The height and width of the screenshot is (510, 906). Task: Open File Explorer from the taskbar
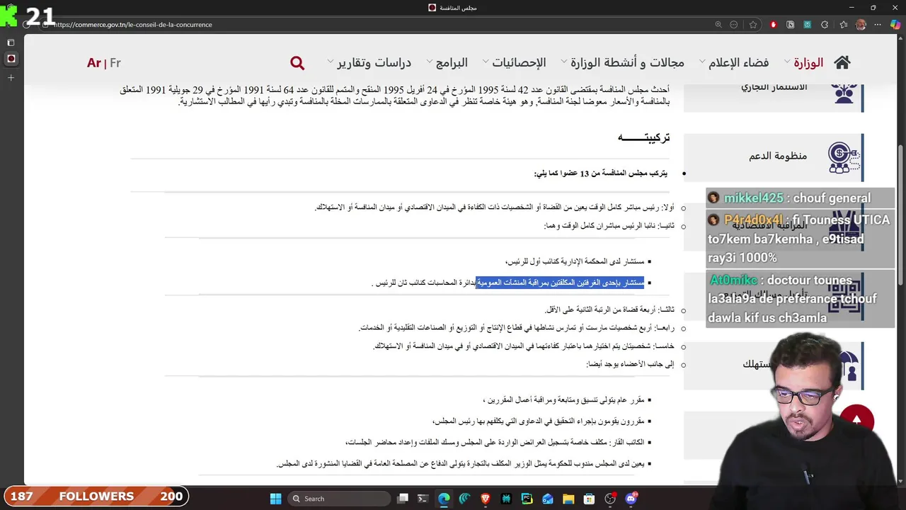coord(568,499)
